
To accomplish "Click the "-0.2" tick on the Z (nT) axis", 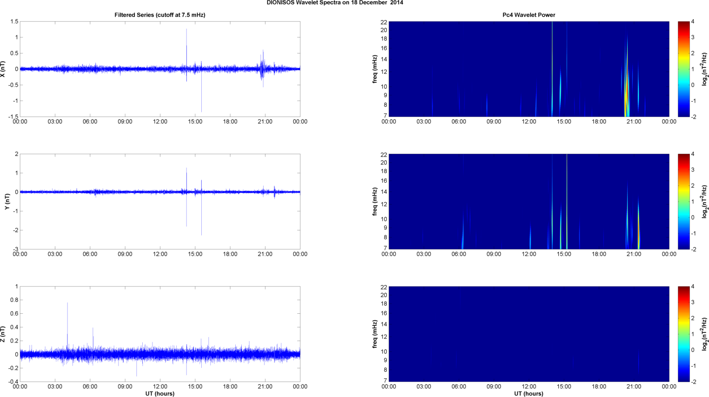I will (x=13, y=368).
